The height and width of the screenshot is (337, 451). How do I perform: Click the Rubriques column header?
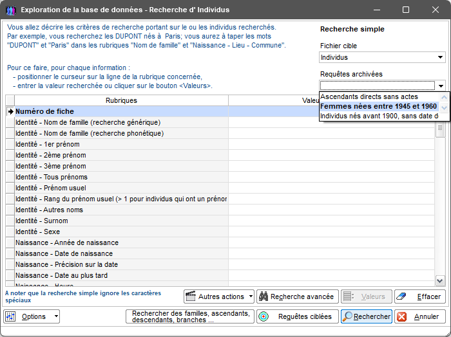(121, 100)
